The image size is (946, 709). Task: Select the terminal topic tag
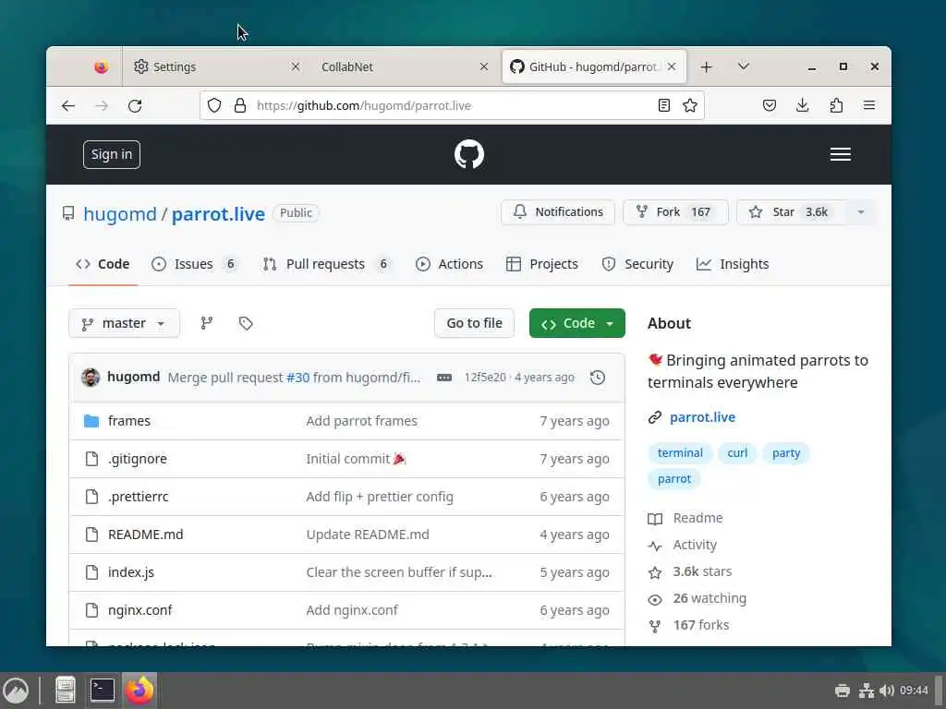point(680,453)
